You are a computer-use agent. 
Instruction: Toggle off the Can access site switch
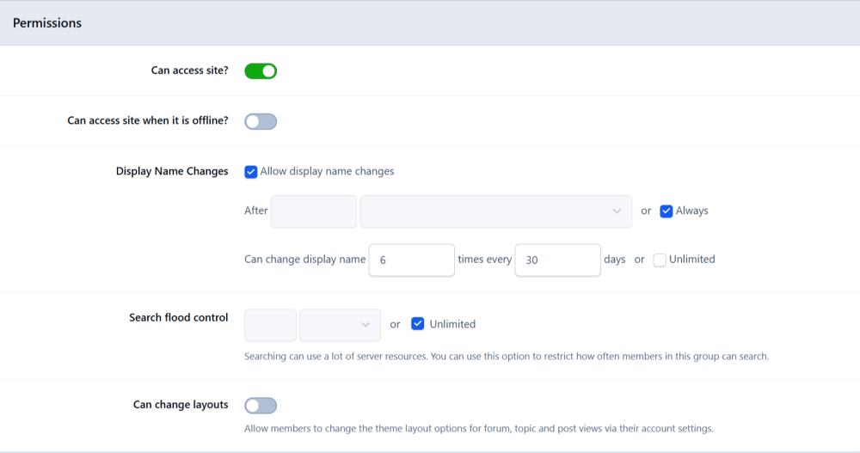tap(261, 71)
